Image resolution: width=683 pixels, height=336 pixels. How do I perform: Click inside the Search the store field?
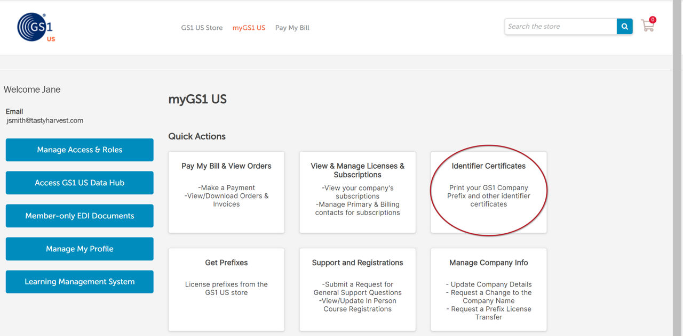coord(560,27)
